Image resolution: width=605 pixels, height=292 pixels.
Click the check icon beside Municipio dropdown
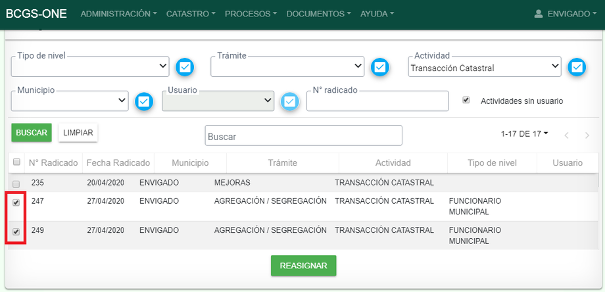click(x=144, y=101)
